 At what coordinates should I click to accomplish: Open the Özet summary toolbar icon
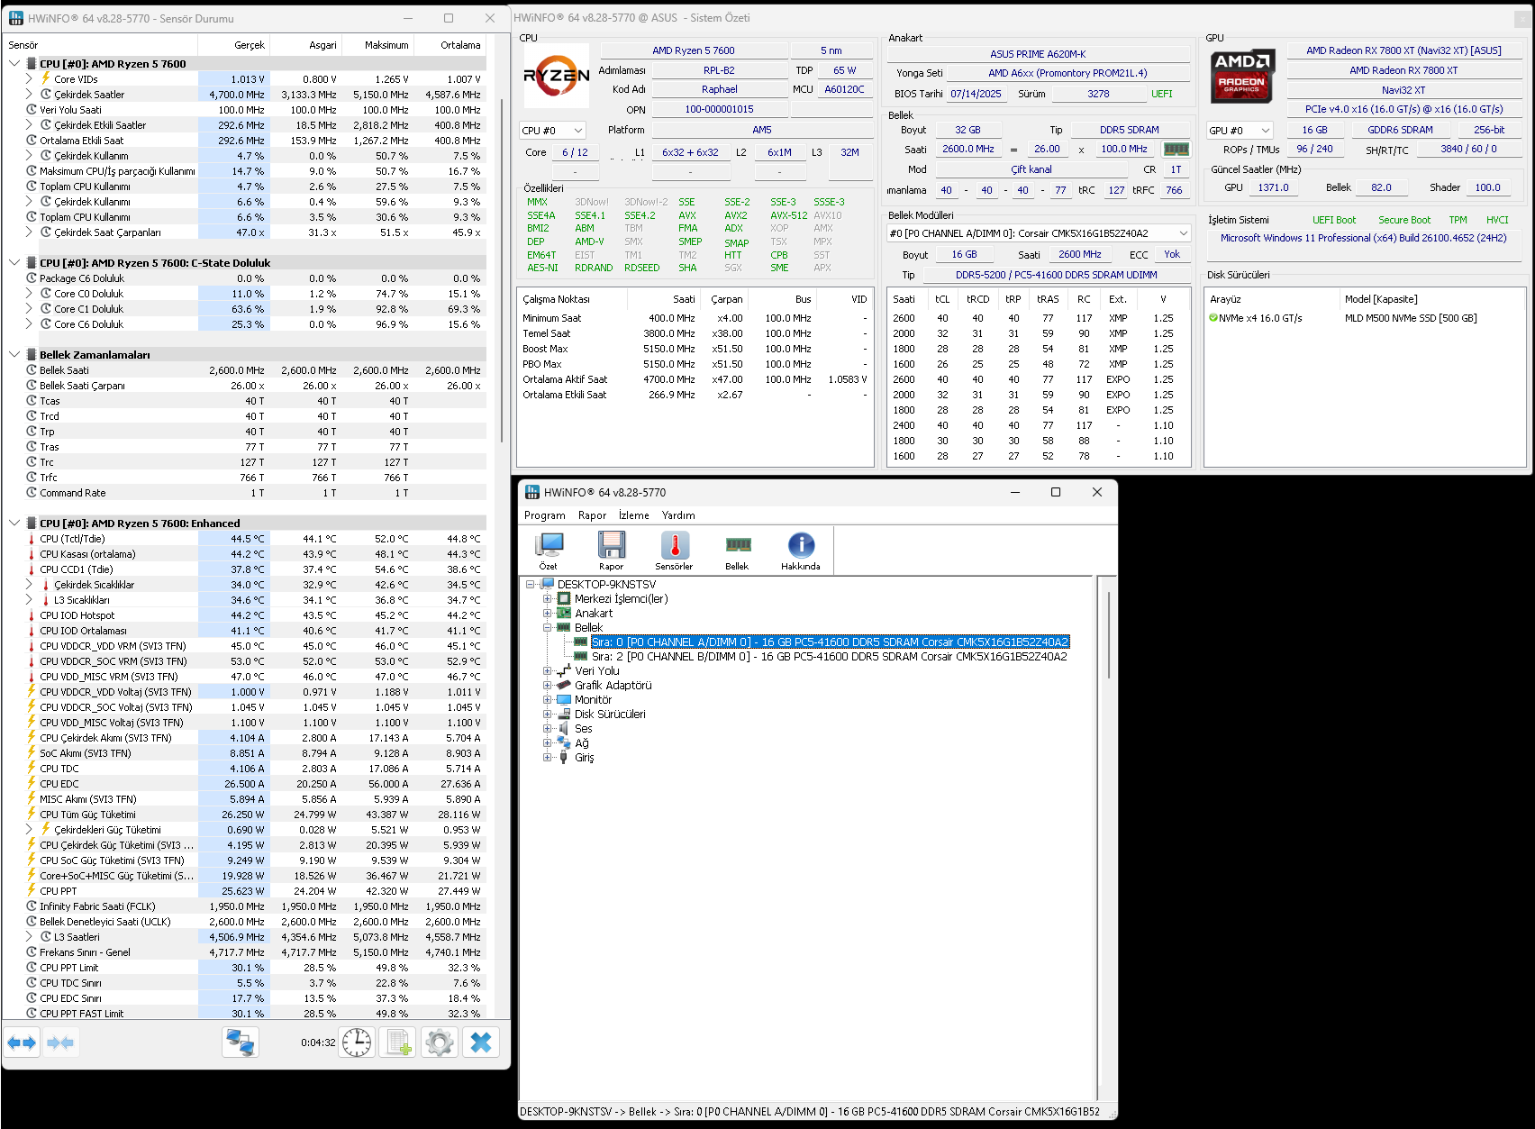548,551
